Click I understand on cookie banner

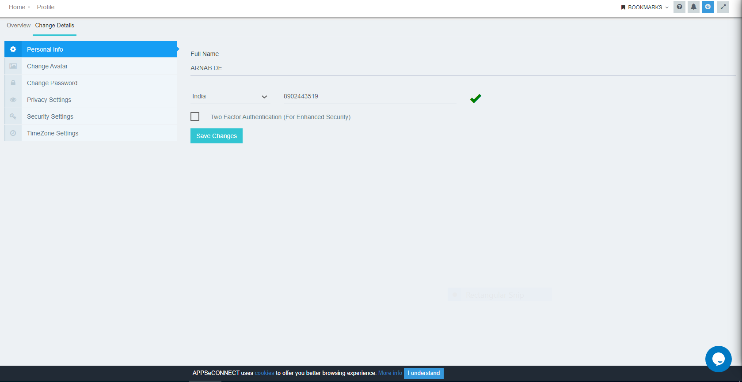pos(423,373)
